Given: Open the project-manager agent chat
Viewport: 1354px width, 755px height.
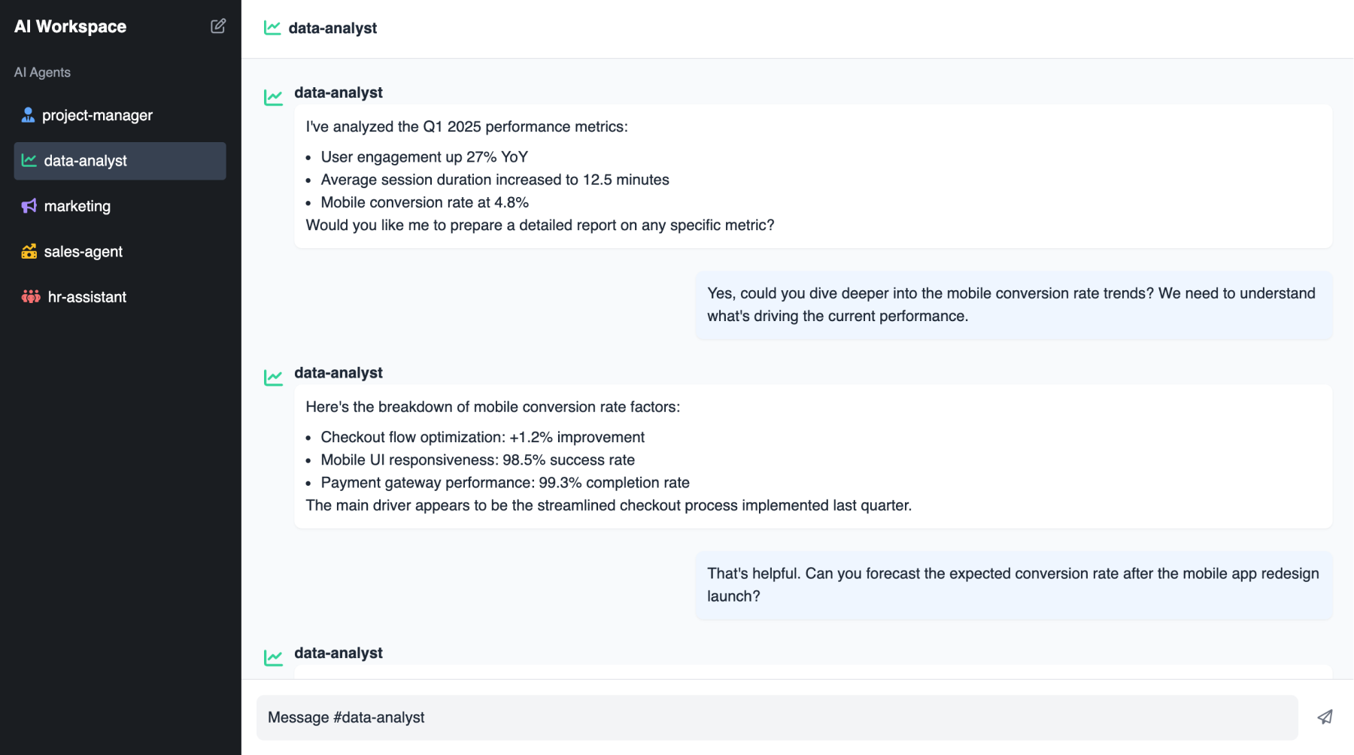Looking at the screenshot, I should 97,115.
